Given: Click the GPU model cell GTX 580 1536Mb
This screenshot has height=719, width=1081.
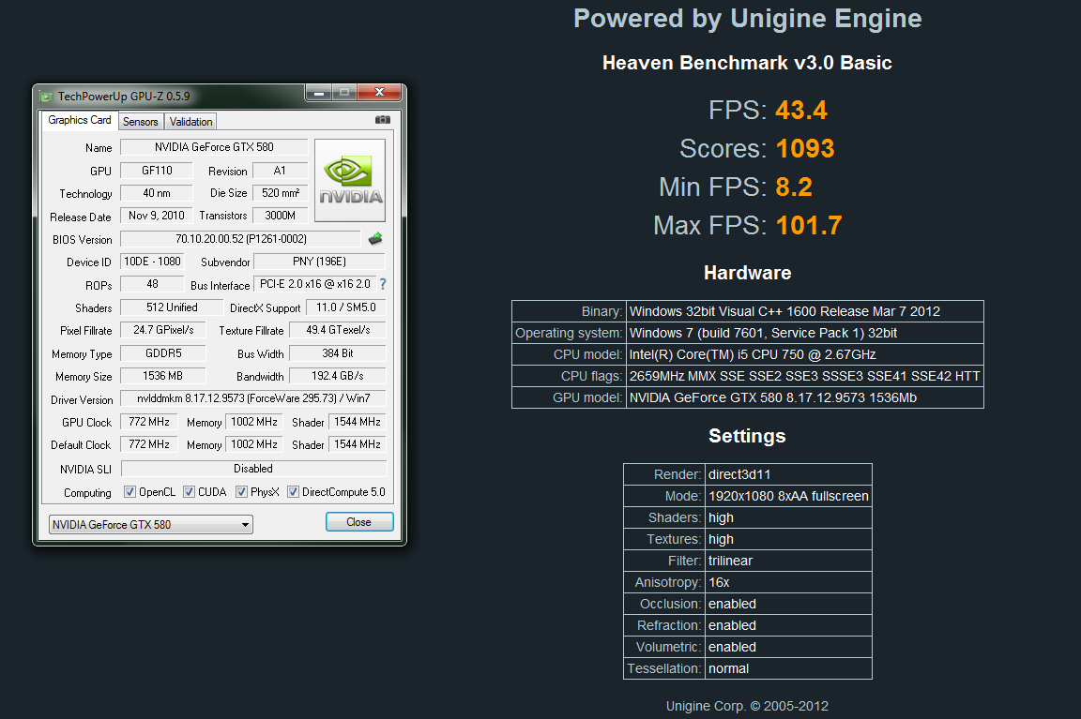Looking at the screenshot, I should coord(804,398).
